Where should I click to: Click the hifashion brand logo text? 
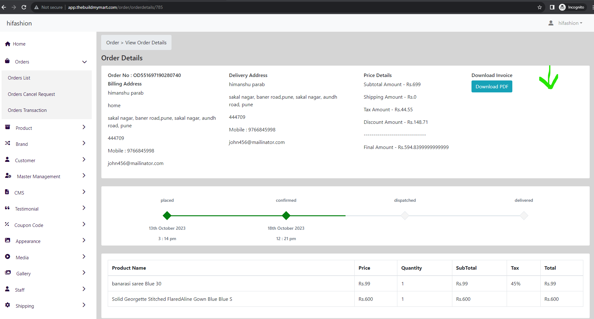[19, 23]
